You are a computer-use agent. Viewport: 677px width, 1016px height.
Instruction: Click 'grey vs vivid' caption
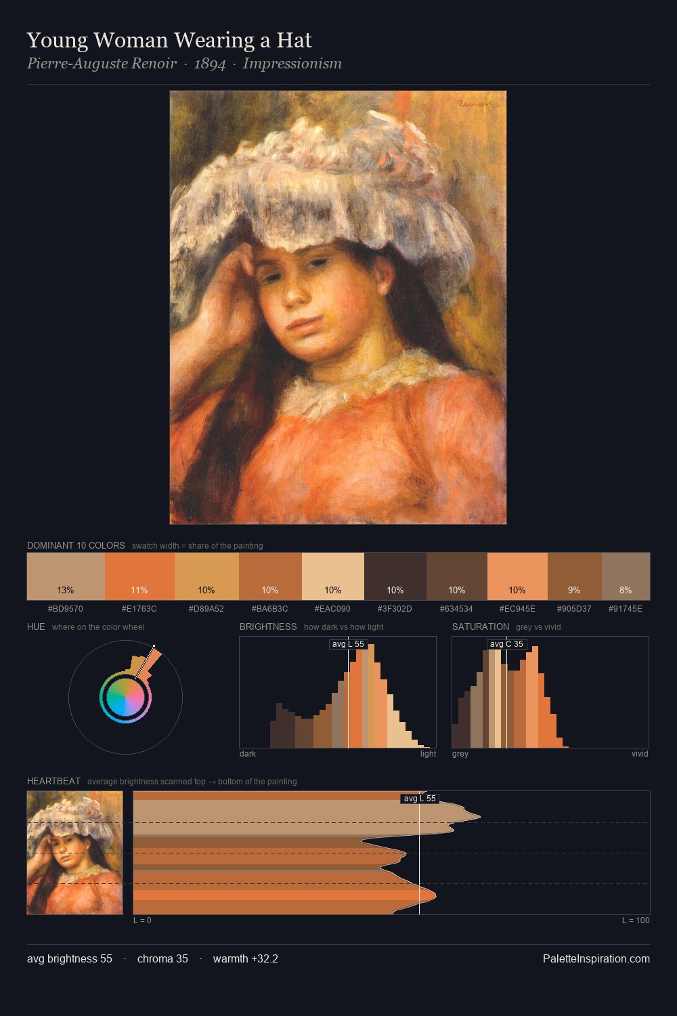538,627
